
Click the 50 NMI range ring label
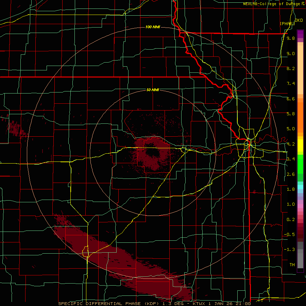point(153,90)
